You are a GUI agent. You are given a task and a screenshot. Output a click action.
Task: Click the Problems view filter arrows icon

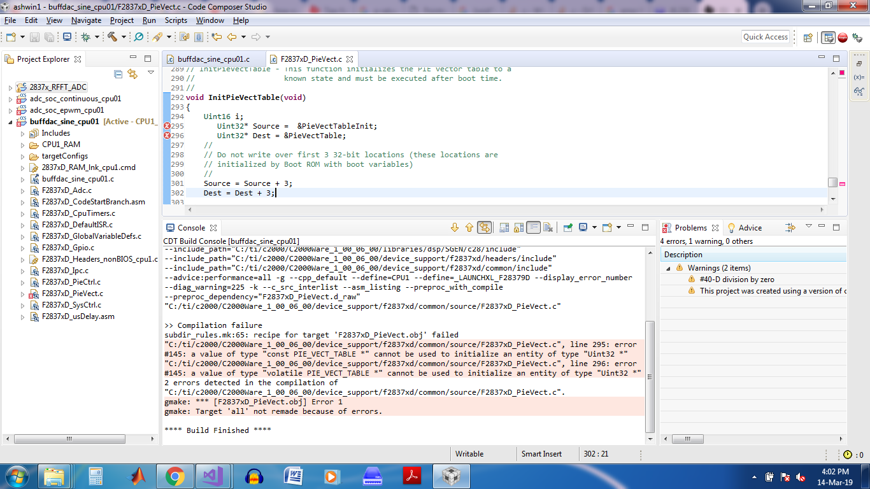[x=790, y=227]
